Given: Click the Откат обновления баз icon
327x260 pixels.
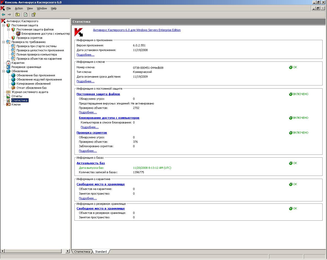Looking at the screenshot, I should (x=13, y=88).
